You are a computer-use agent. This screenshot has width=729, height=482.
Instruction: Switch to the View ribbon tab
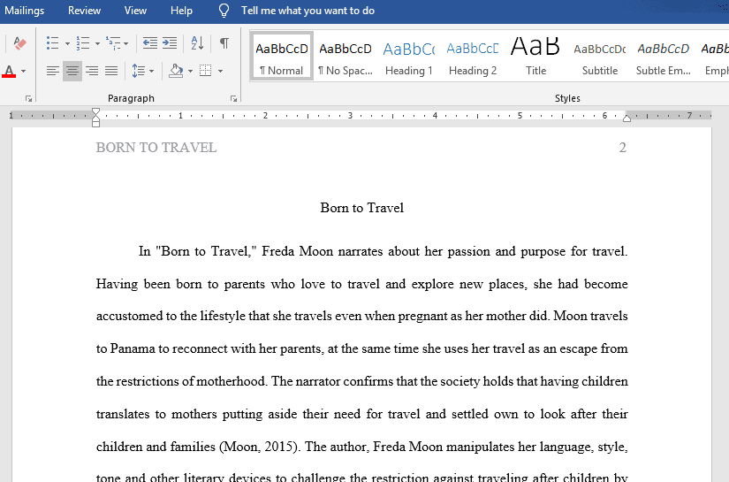135,11
